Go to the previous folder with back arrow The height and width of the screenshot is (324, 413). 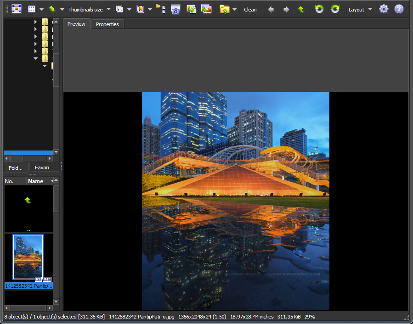pyautogui.click(x=271, y=9)
